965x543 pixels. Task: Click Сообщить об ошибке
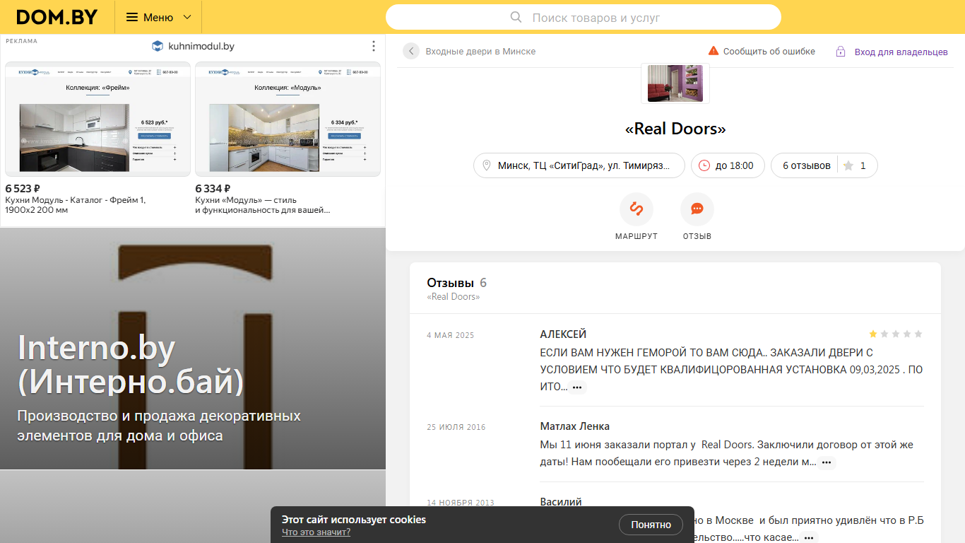[x=769, y=52]
